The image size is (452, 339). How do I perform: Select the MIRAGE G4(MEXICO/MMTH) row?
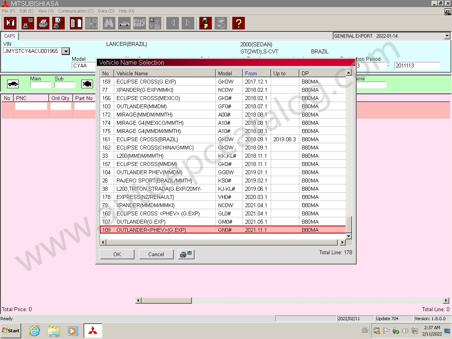223,123
